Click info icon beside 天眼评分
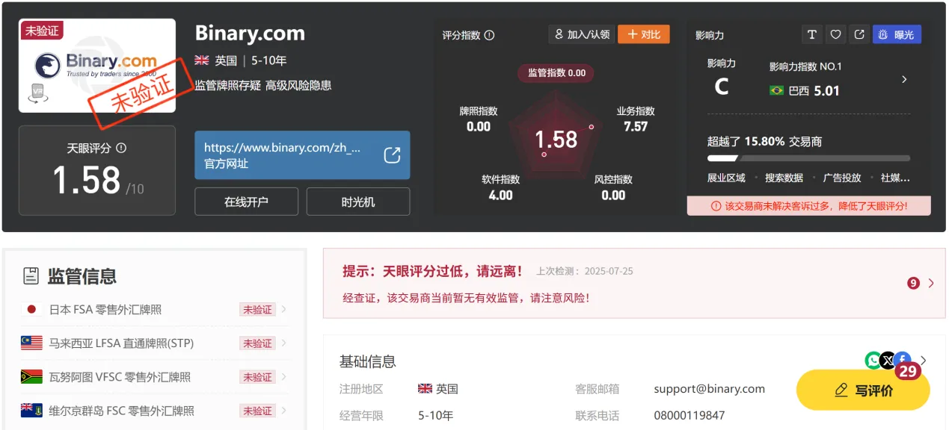This screenshot has height=430, width=949. (x=121, y=148)
